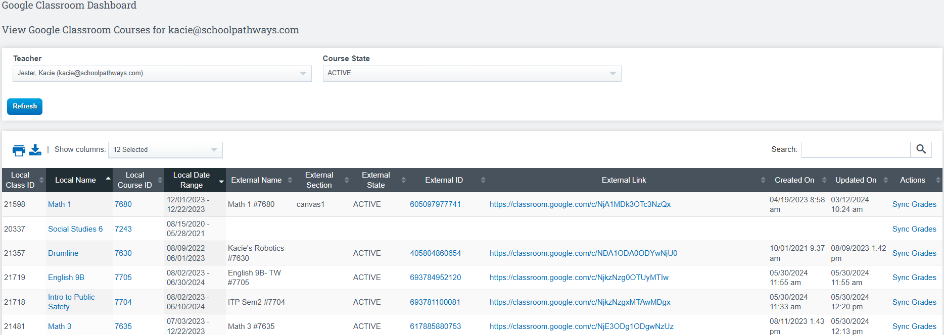This screenshot has width=944, height=335.
Task: Sort by the External State column
Action: 380,180
